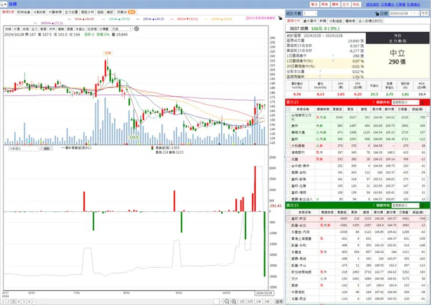431x305 pixels.
Task: Zoom in the K-line chart
Action: (234, 302)
